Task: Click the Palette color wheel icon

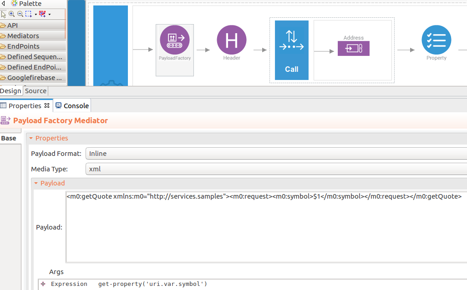Action: coord(14,4)
